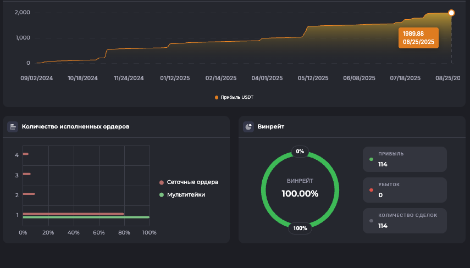Click the green Мультитейки bar in row 1
This screenshot has height=268, width=470.
86,217
